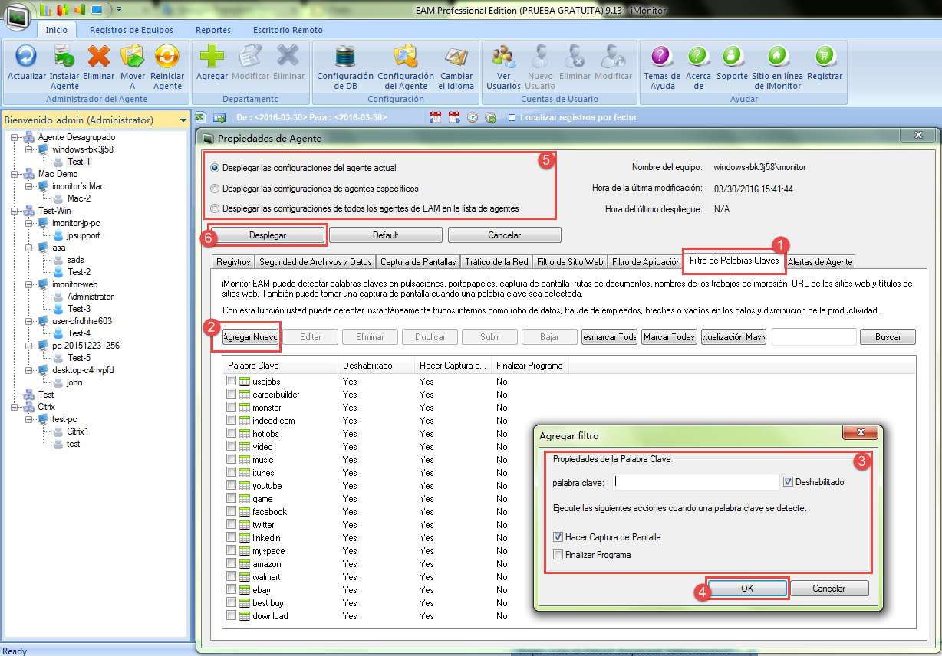The width and height of the screenshot is (942, 656).
Task: Switch to the Captura de Pantallas tab
Action: 418,262
